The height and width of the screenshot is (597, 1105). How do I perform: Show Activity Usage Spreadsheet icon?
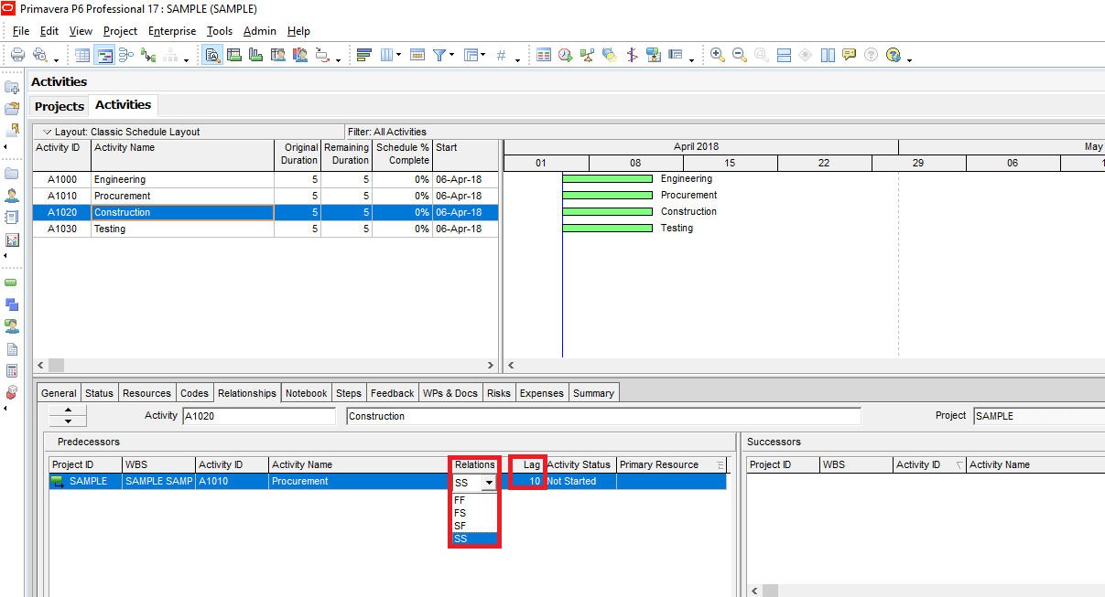click(234, 55)
